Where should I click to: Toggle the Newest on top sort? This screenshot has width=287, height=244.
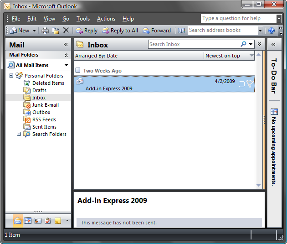pos(229,56)
